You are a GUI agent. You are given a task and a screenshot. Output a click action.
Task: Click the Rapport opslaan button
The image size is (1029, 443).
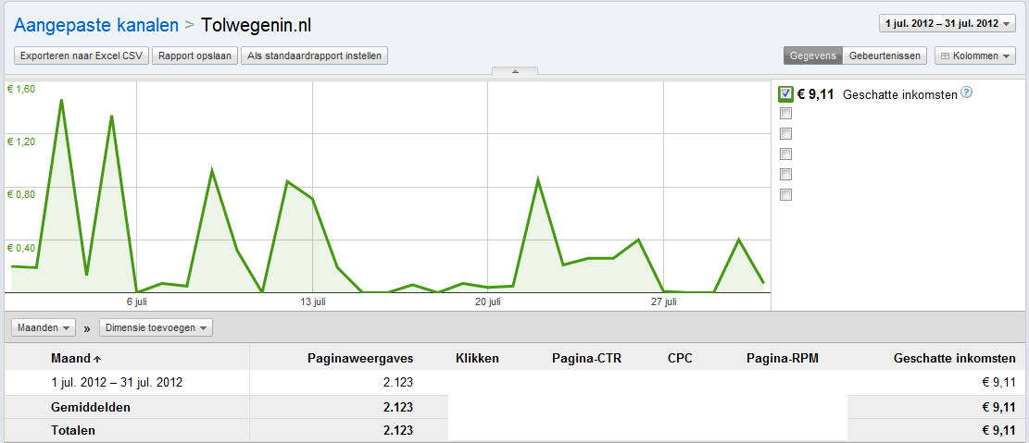click(195, 55)
